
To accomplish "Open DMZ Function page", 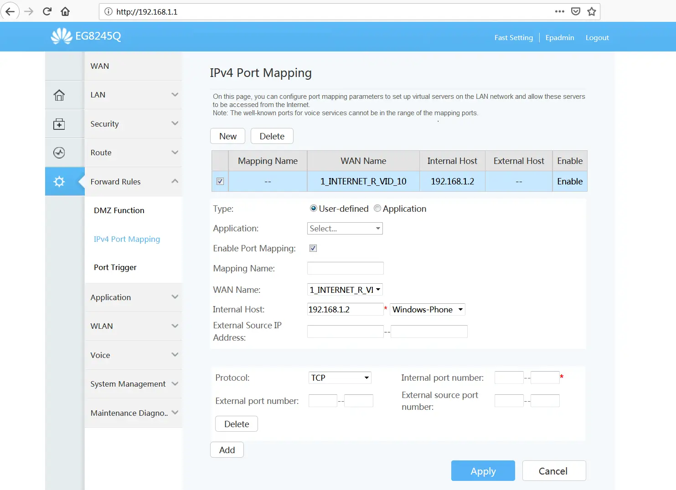I will (x=119, y=210).
